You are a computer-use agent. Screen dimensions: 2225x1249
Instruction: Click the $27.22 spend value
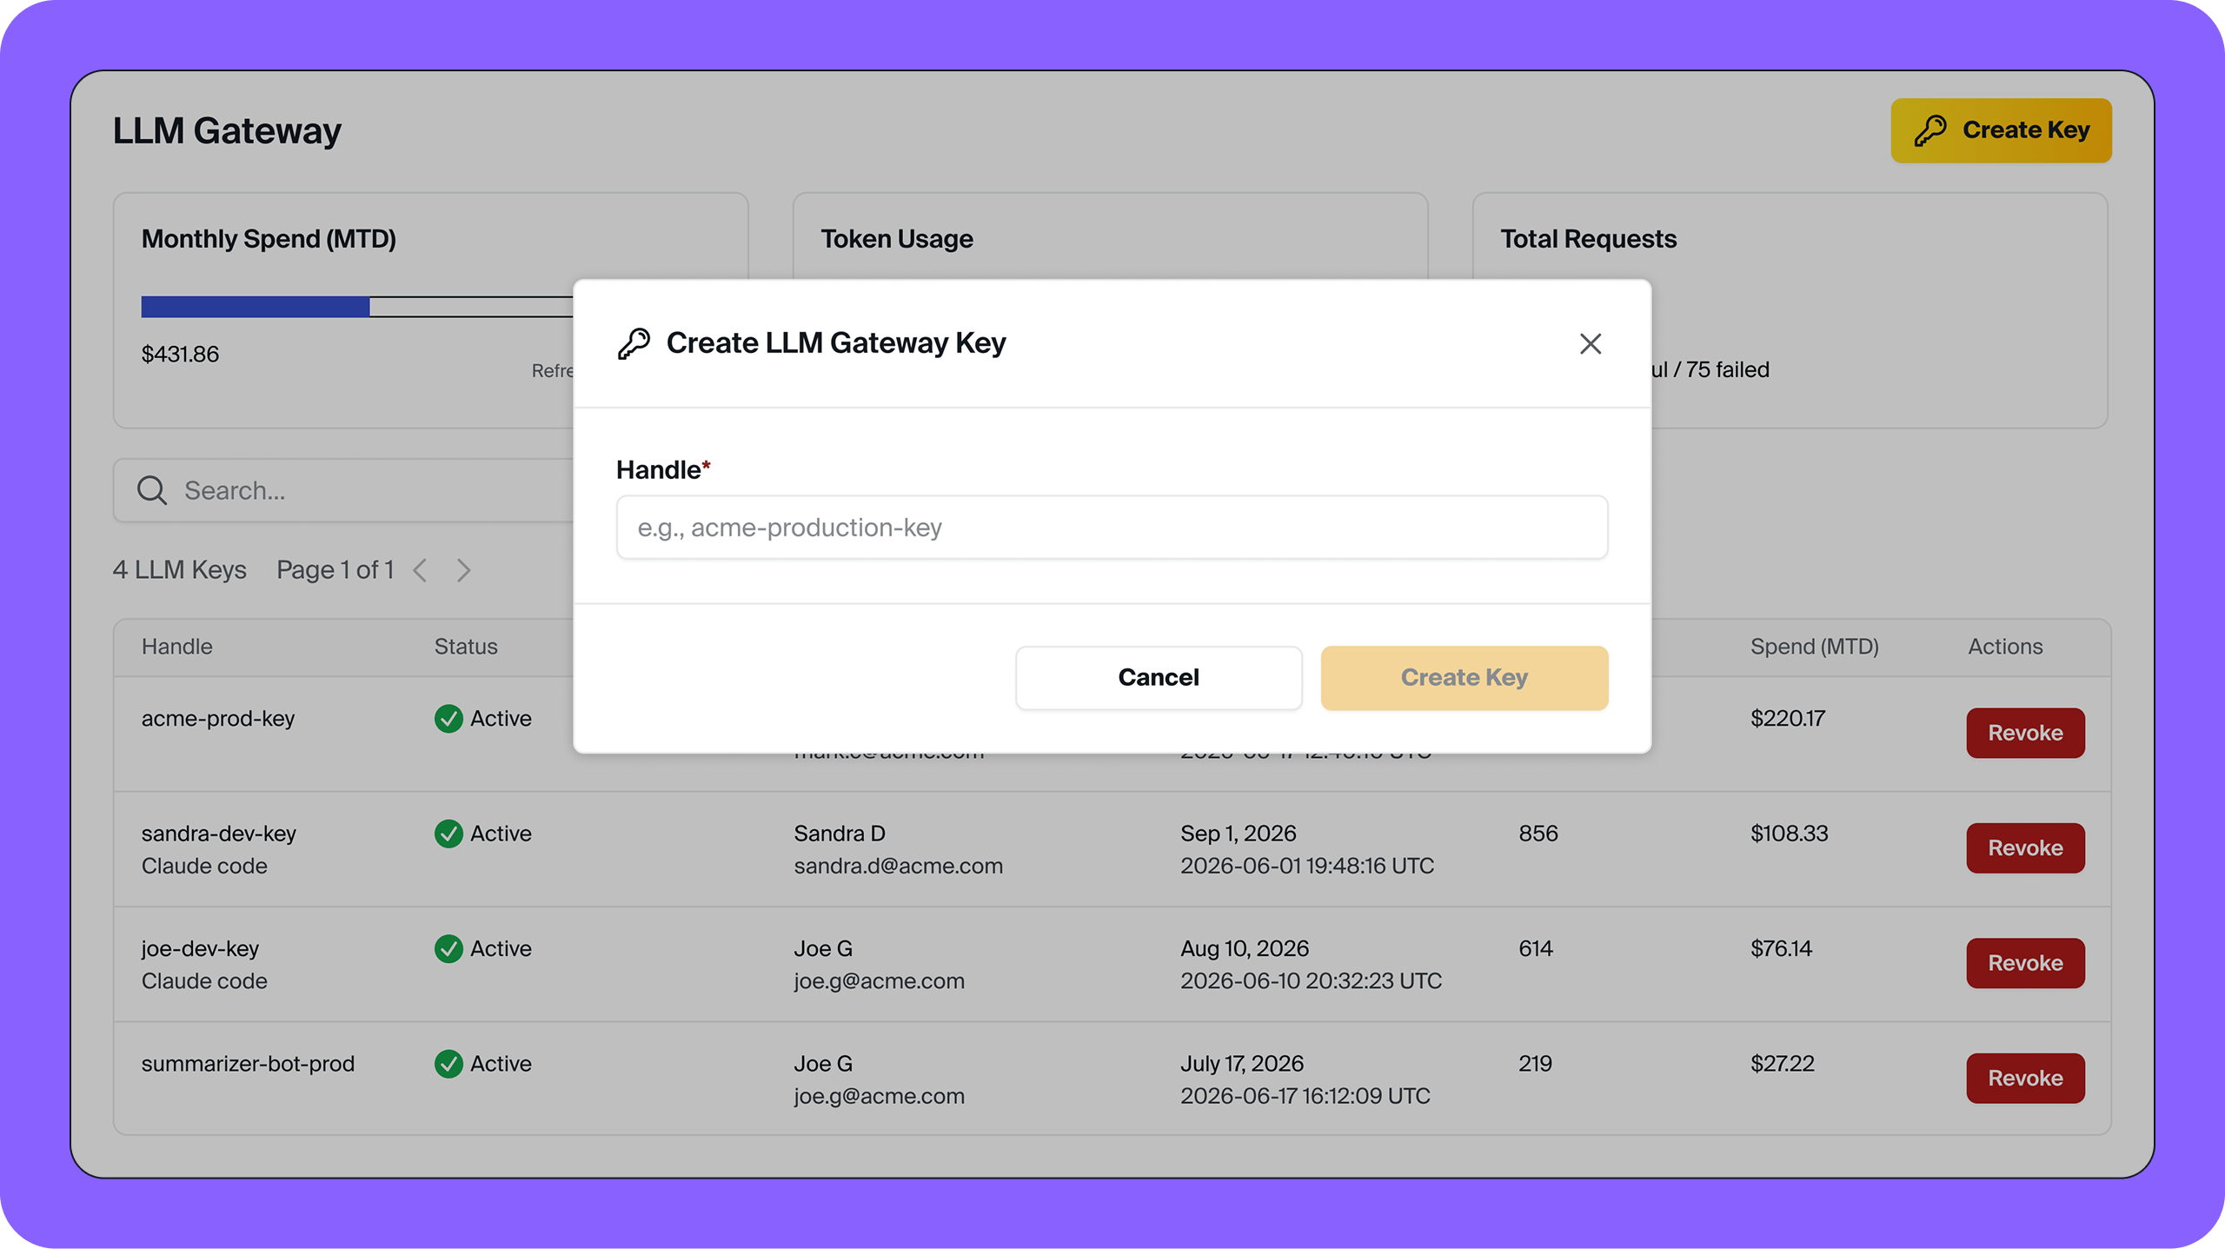point(1783,1064)
